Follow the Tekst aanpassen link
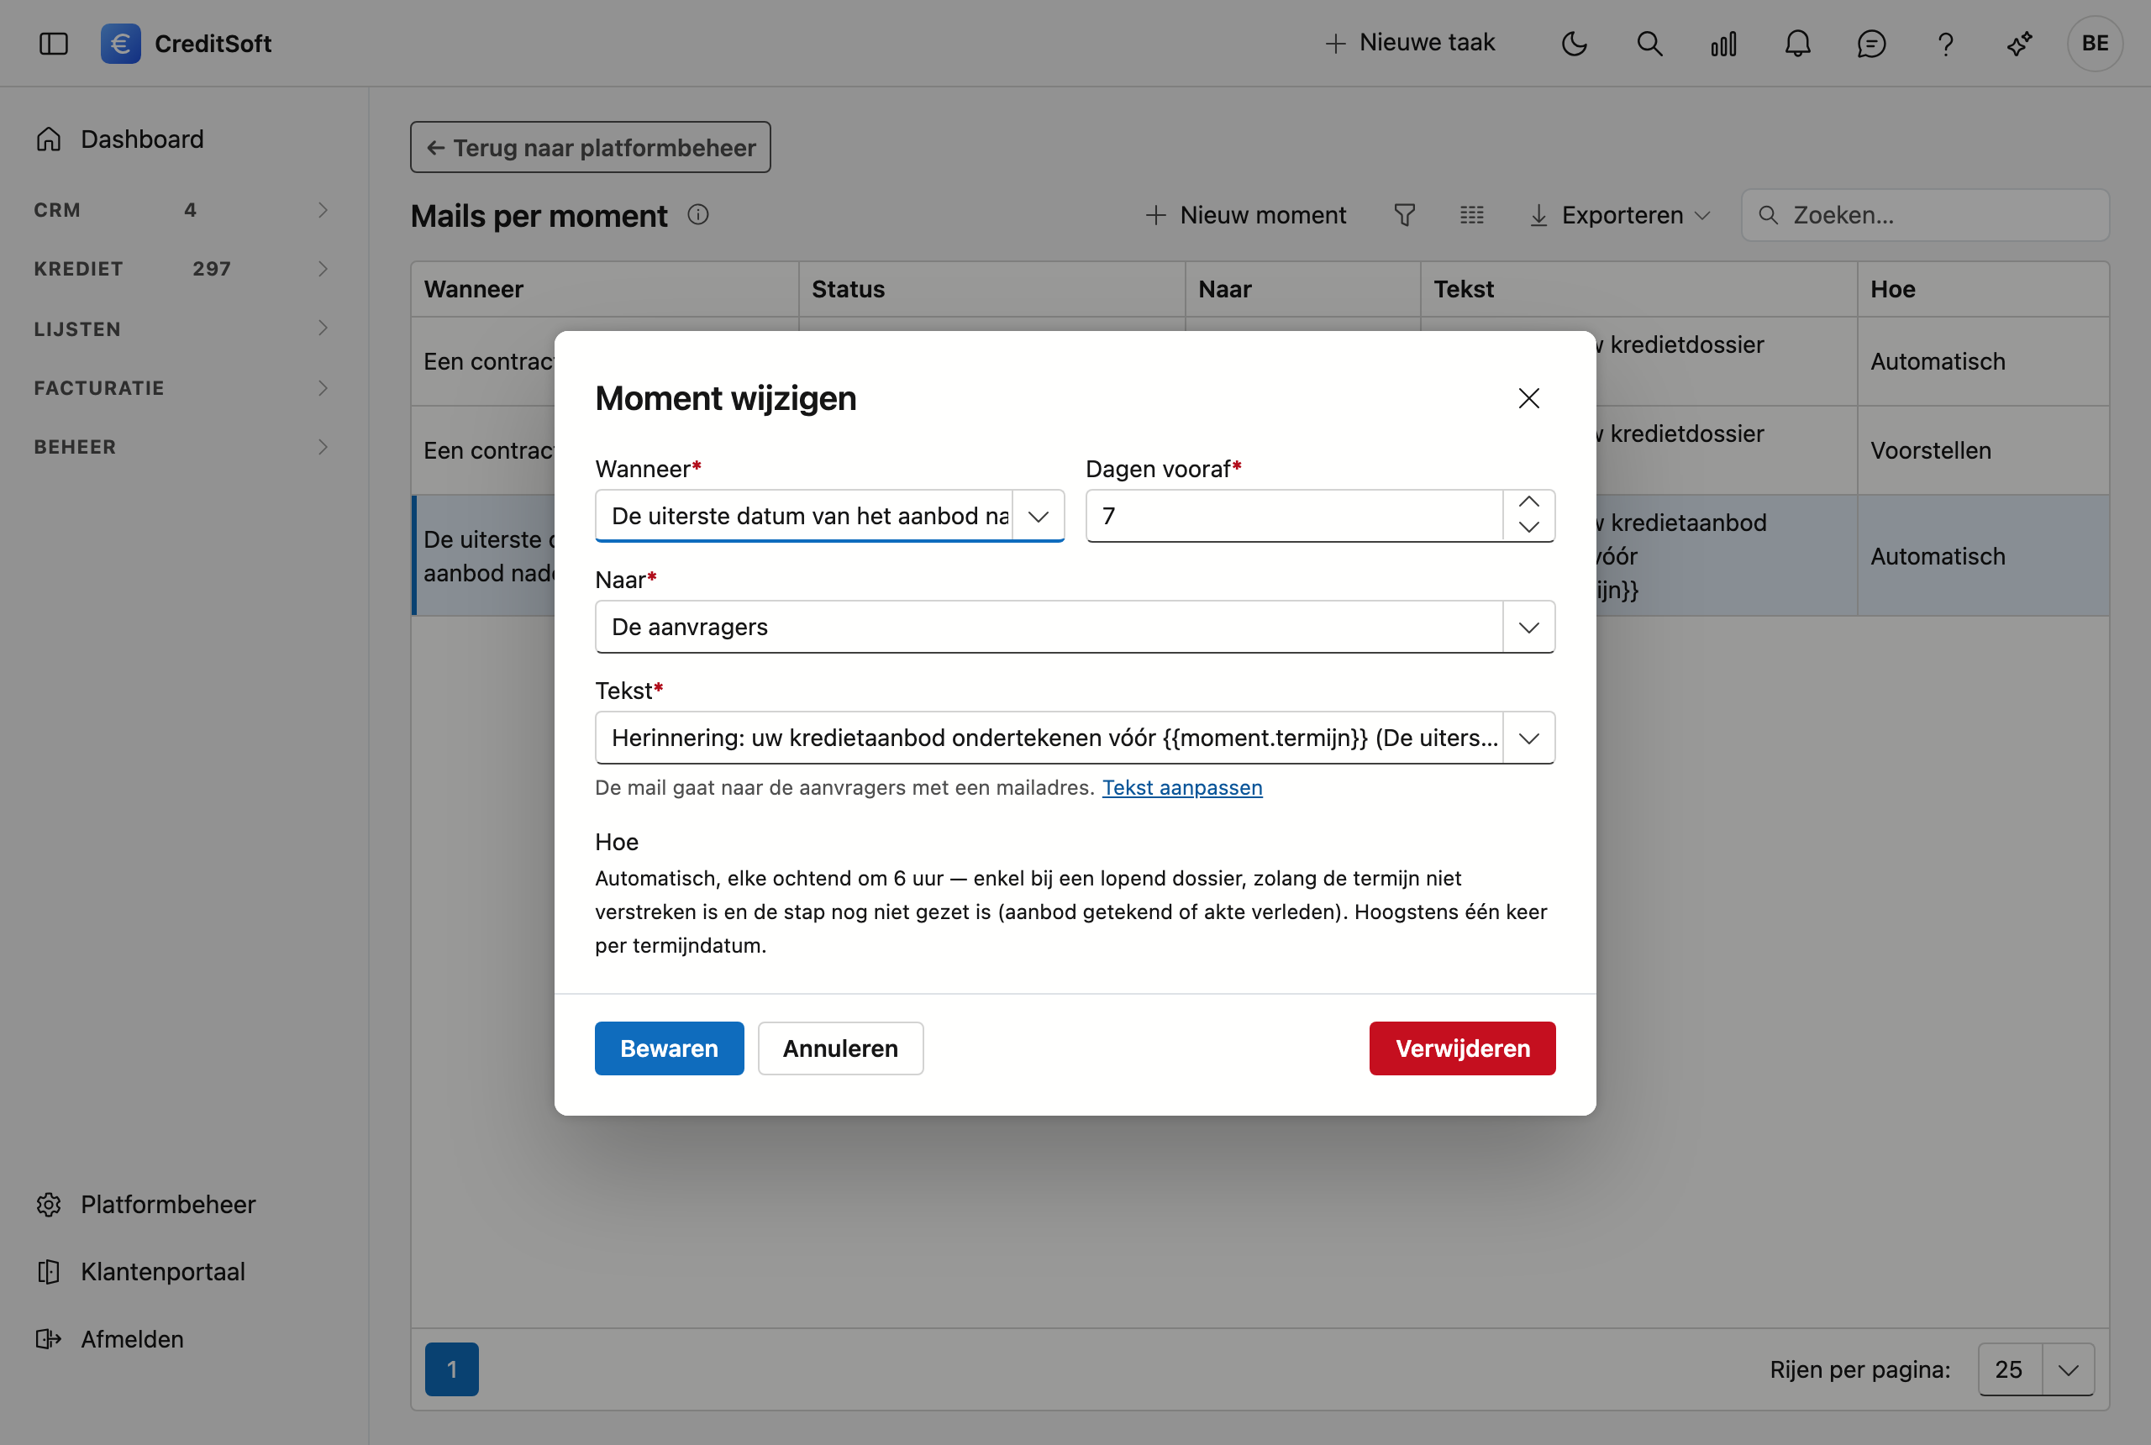 [1181, 788]
